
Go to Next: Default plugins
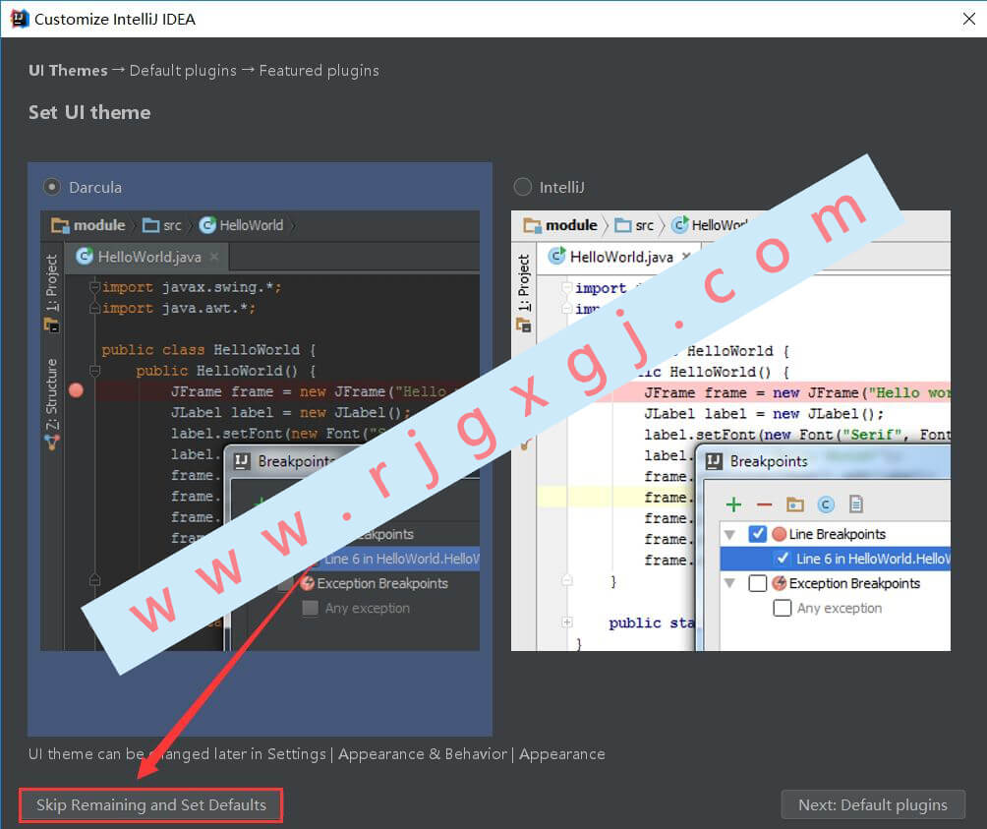click(x=872, y=805)
